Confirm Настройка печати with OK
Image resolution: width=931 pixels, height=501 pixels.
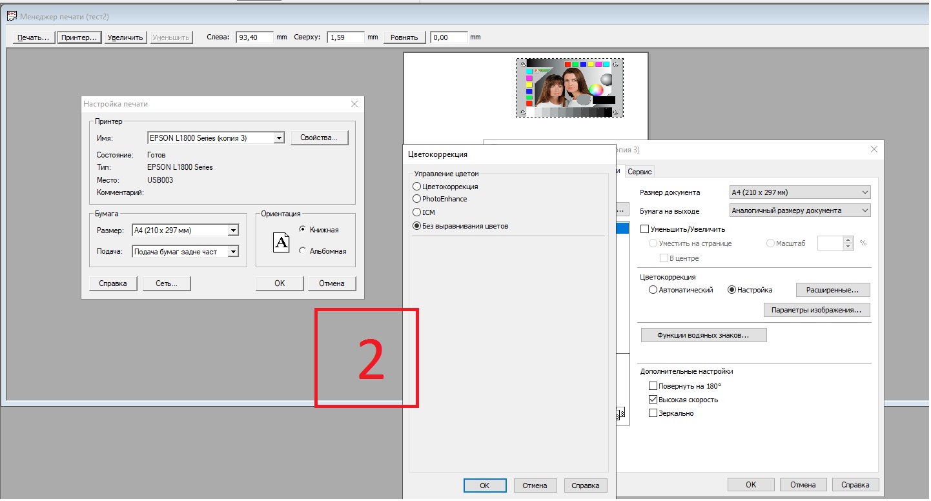tap(280, 283)
